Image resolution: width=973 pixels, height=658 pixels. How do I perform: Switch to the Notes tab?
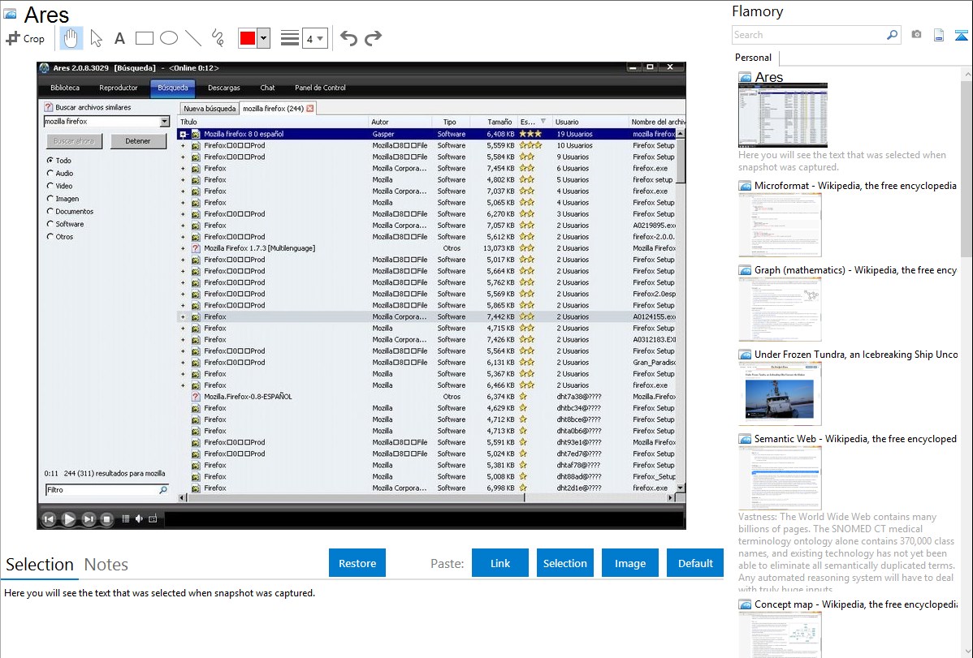click(106, 565)
